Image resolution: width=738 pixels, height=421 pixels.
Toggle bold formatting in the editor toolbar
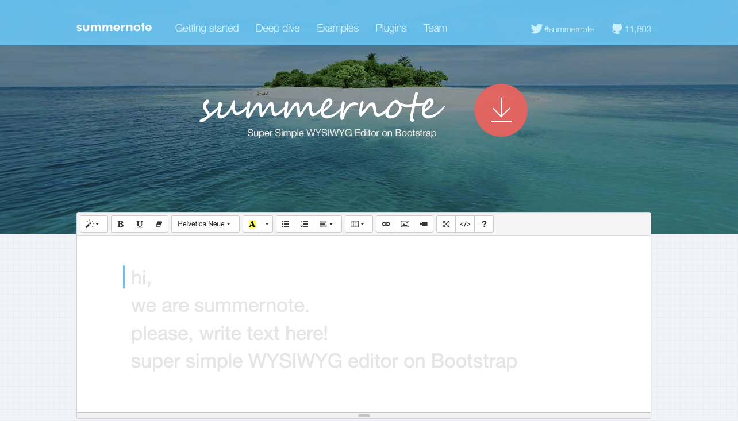click(120, 224)
